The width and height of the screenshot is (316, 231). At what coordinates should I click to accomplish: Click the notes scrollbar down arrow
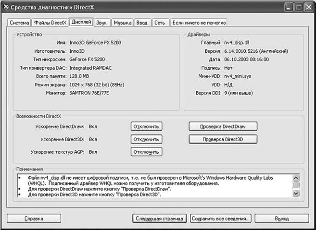[x=296, y=194]
